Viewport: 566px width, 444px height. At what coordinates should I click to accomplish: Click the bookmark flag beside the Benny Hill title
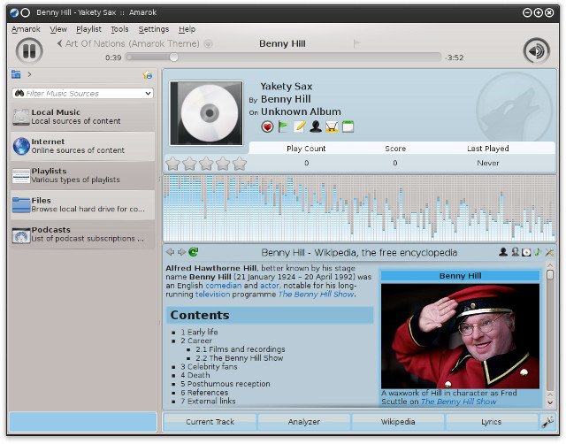[356, 43]
